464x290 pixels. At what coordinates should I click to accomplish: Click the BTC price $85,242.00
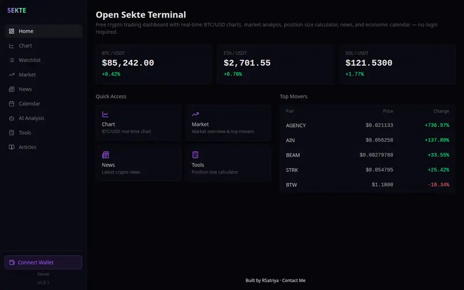[x=128, y=63]
